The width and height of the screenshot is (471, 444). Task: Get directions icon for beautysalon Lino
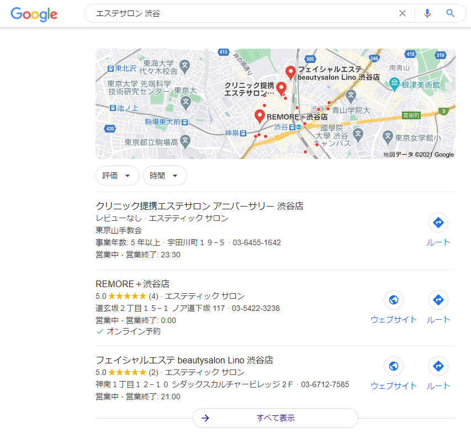[x=438, y=366]
